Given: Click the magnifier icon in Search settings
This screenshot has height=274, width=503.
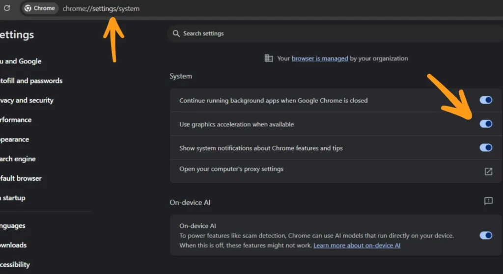Looking at the screenshot, I should 176,33.
